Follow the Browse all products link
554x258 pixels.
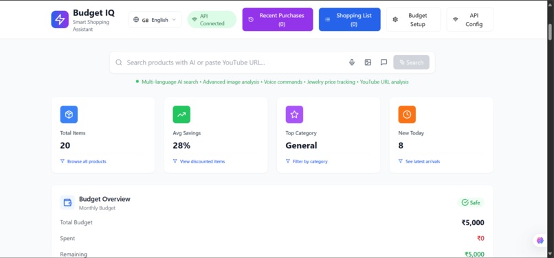click(87, 161)
